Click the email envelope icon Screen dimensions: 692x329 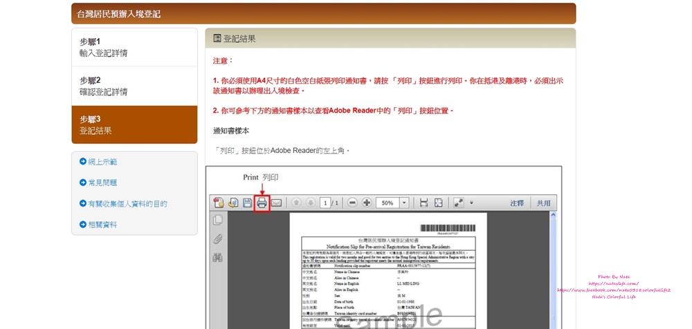(x=277, y=203)
